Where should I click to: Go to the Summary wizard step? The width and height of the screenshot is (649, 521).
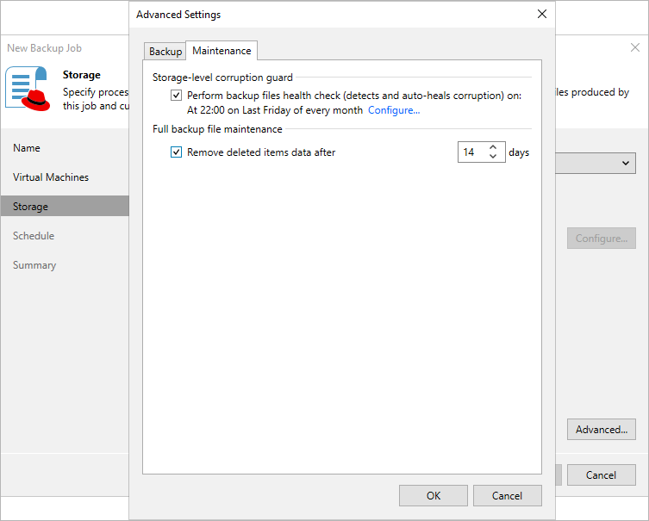point(34,265)
